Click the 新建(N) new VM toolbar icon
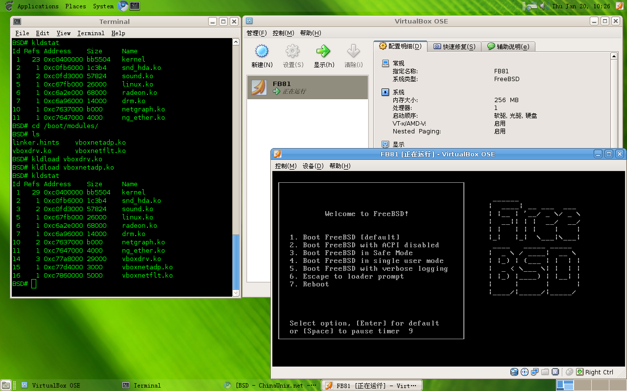 (262, 51)
